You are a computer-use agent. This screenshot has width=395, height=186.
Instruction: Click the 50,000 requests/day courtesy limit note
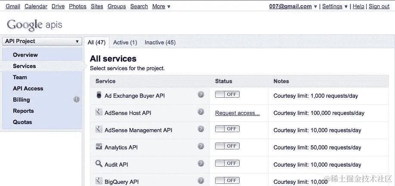point(318,147)
